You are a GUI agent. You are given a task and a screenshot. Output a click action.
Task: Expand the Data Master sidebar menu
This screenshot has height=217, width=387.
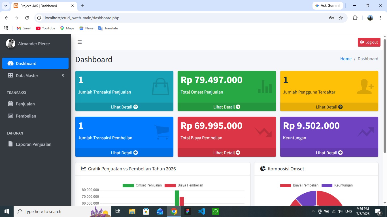tap(35, 75)
